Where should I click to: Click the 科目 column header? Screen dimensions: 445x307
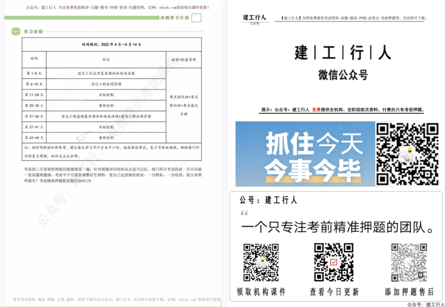tap(106, 60)
